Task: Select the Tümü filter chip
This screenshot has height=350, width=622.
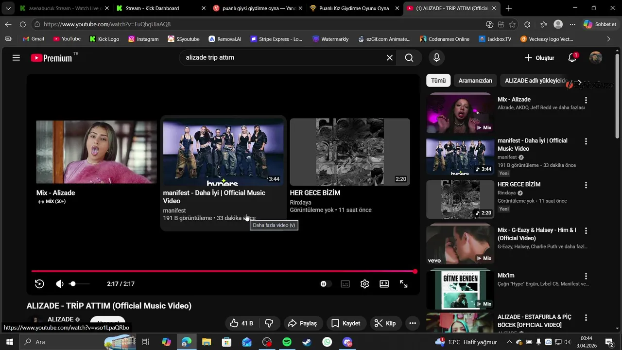Action: pos(438,81)
